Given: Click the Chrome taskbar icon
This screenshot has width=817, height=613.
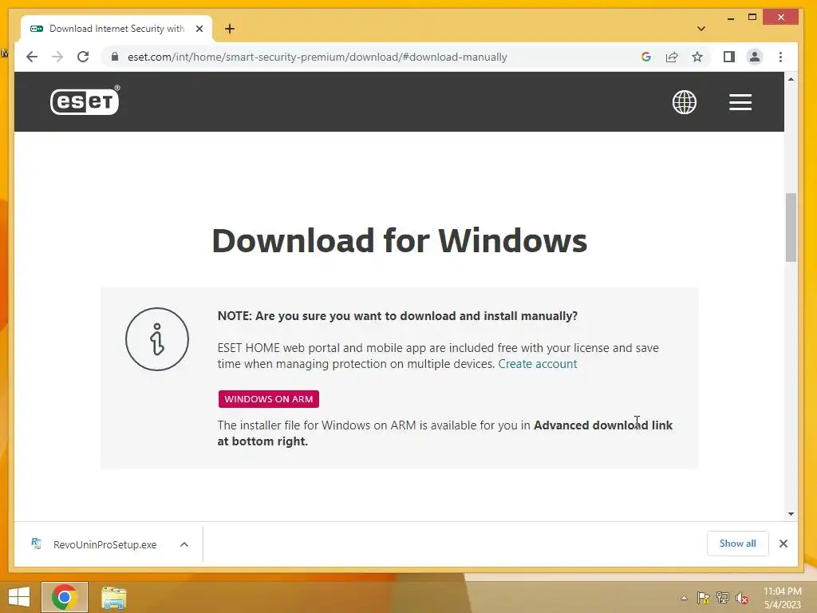Looking at the screenshot, I should click(65, 597).
